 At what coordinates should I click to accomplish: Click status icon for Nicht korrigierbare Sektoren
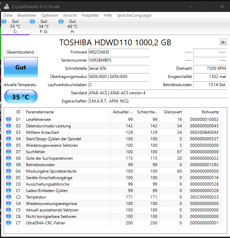(x=9, y=216)
